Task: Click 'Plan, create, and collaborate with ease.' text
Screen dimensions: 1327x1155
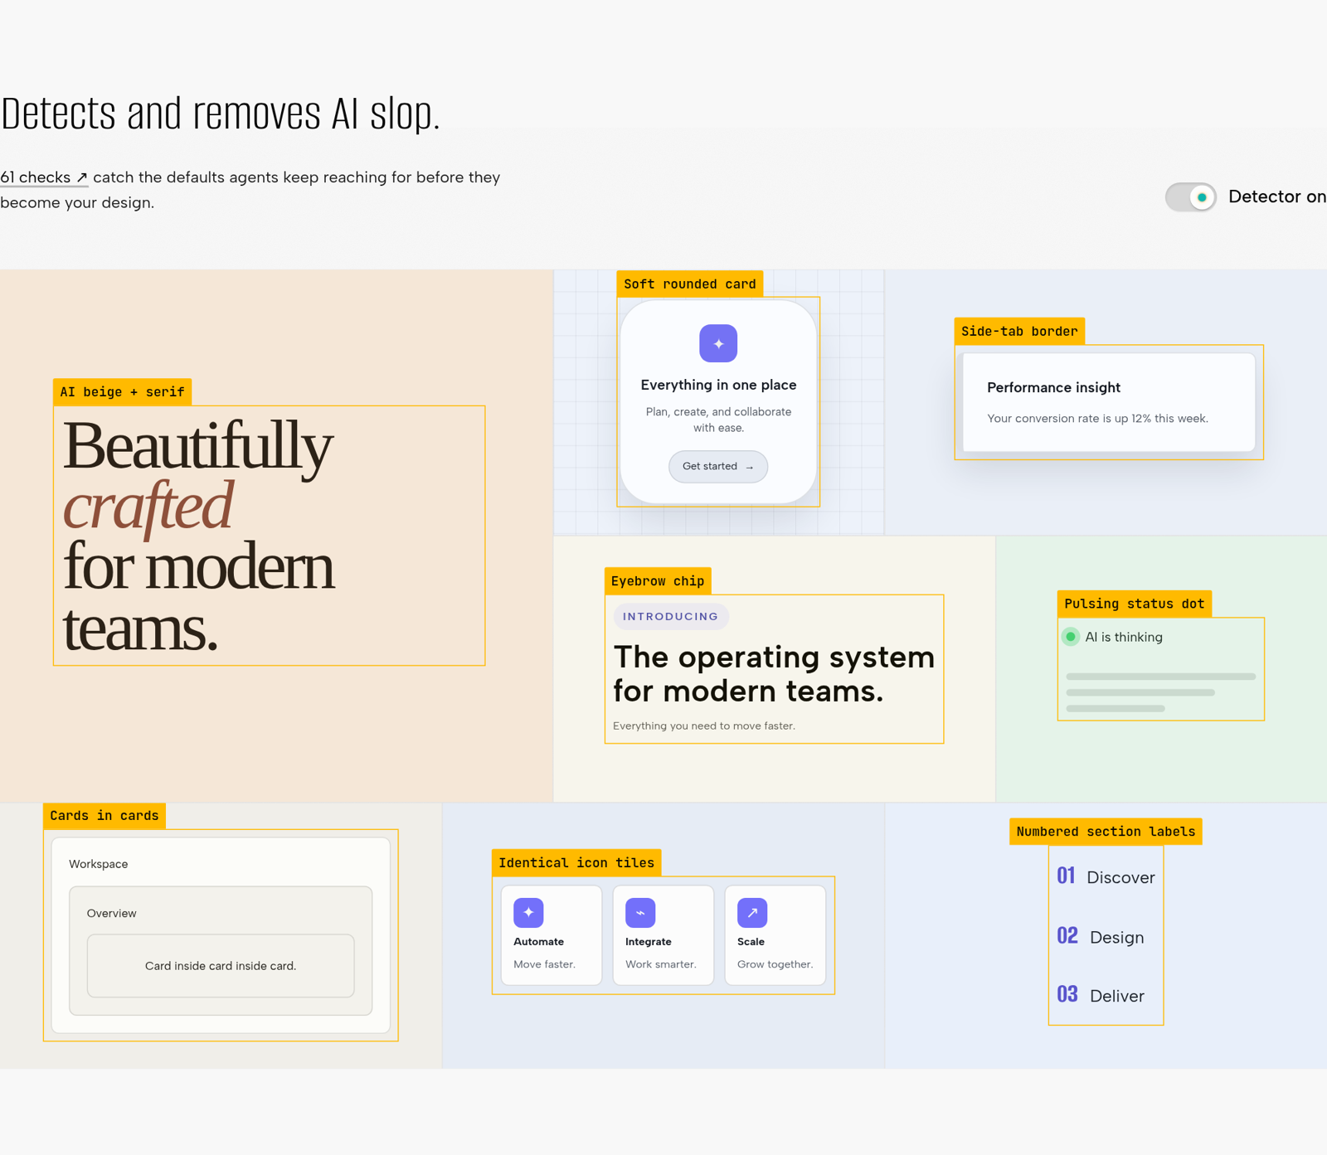Action: (x=718, y=420)
